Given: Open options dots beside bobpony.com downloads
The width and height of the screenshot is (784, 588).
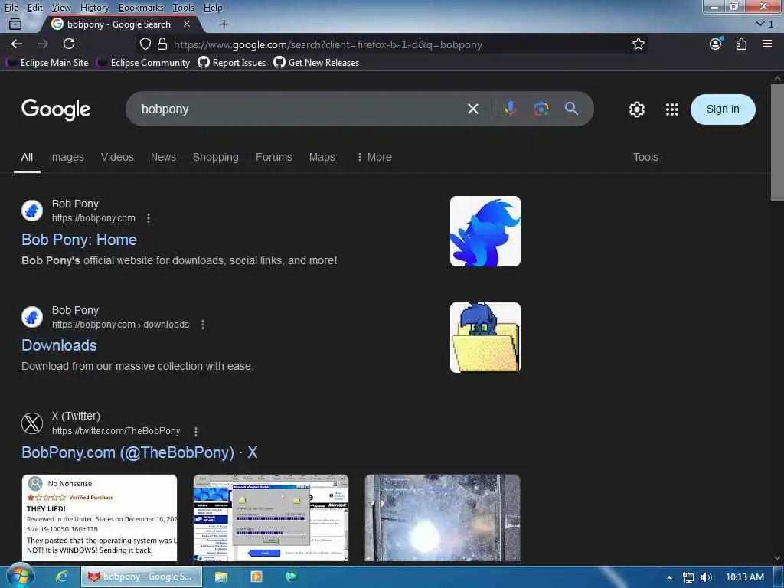Looking at the screenshot, I should click(x=202, y=325).
